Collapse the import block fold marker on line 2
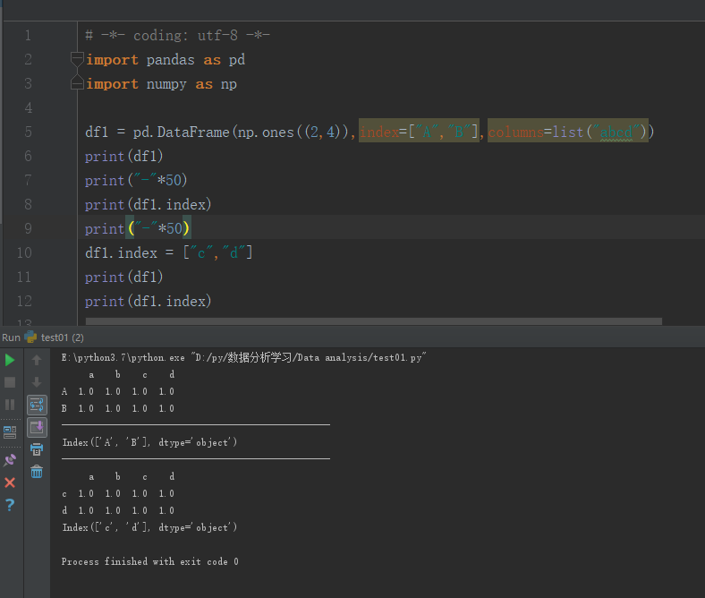Screen dimensions: 705x598 [77, 58]
